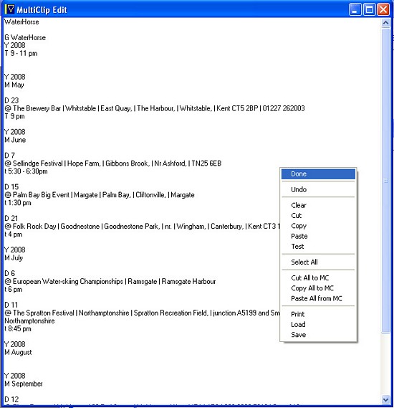Click Paste All from MC
This screenshot has width=394, height=408.
(318, 298)
